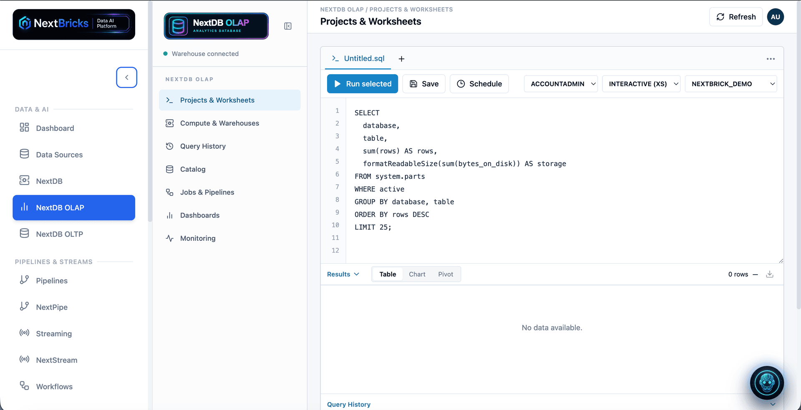This screenshot has width=801, height=410.
Task: Click the main sidebar scrollbar
Action: [150, 111]
